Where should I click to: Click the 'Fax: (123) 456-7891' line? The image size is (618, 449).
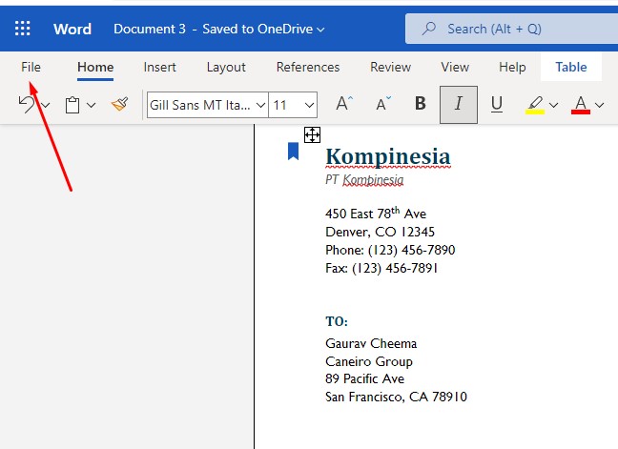click(x=381, y=268)
